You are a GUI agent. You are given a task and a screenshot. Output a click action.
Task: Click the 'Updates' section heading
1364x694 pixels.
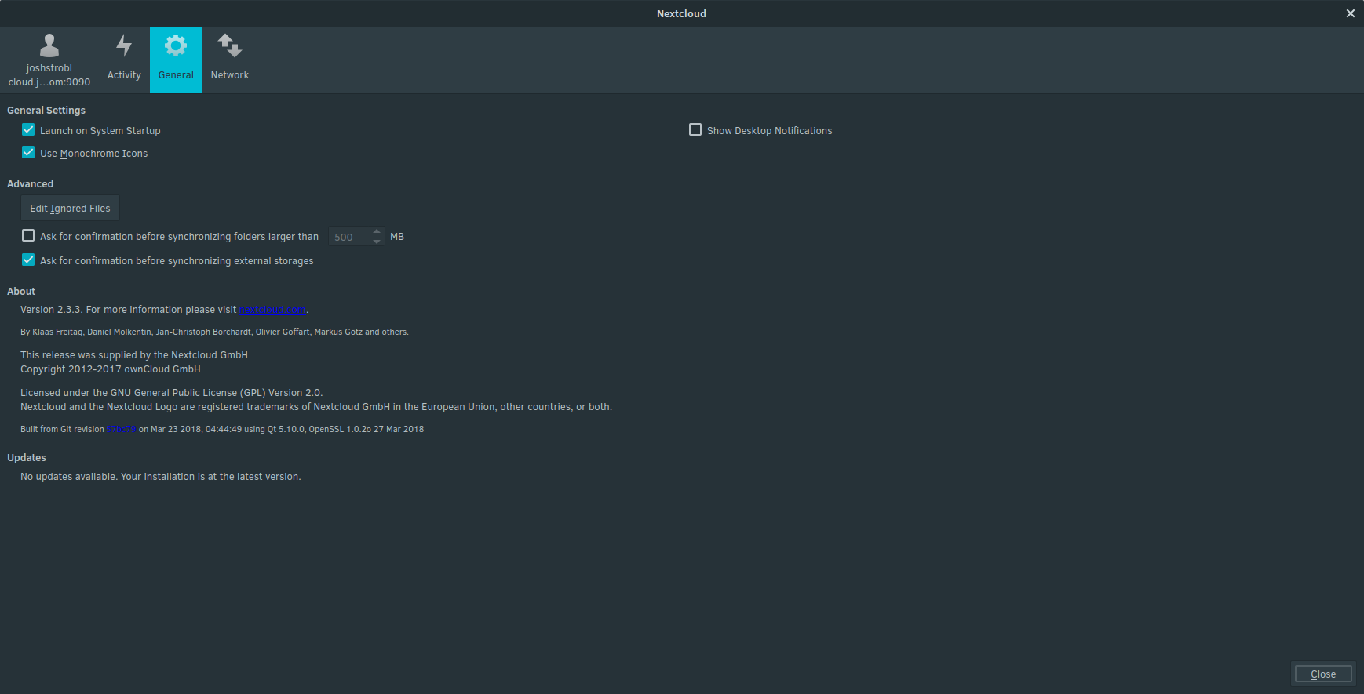pos(27,458)
